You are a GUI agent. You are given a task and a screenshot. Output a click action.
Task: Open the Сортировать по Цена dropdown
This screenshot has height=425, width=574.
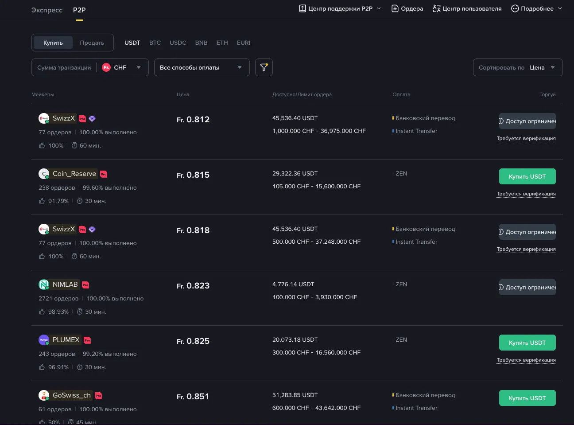point(517,67)
